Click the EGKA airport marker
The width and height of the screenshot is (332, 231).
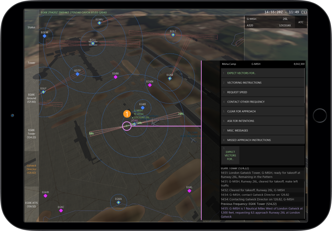pos(118,202)
